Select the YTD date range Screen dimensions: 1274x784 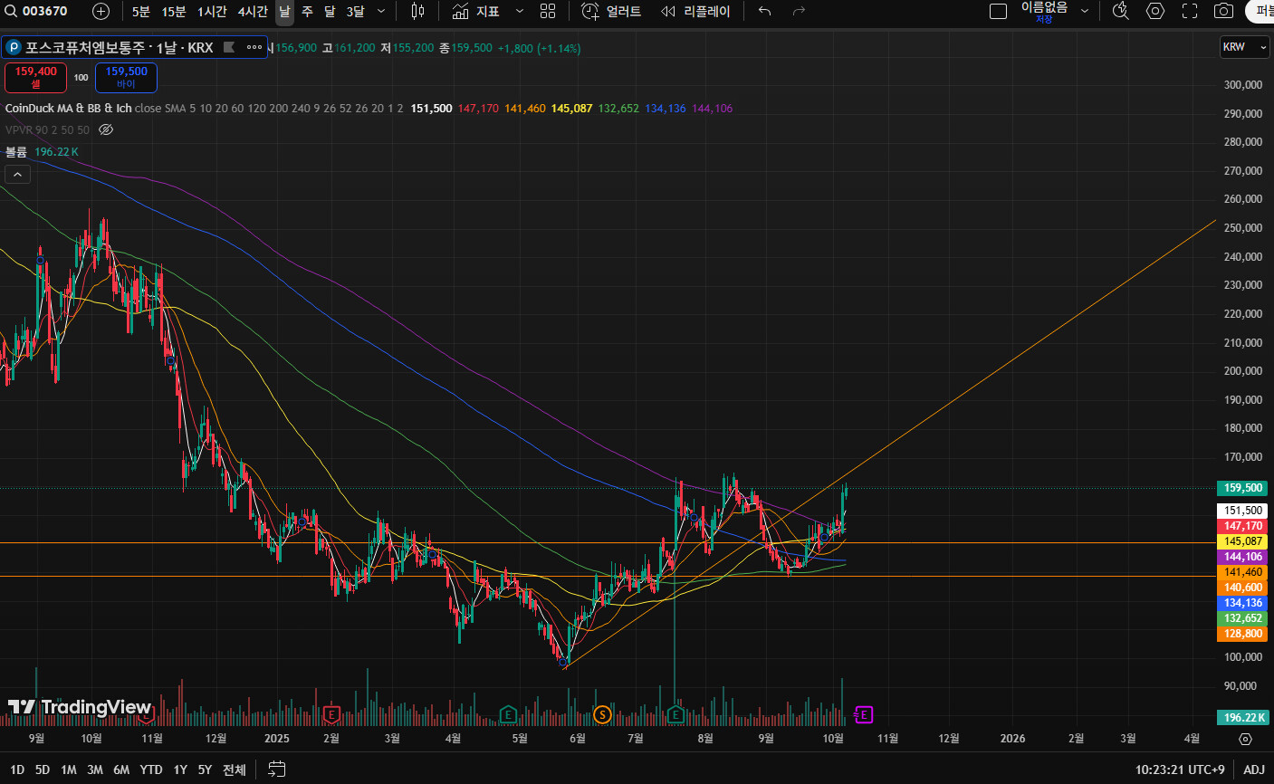point(151,770)
